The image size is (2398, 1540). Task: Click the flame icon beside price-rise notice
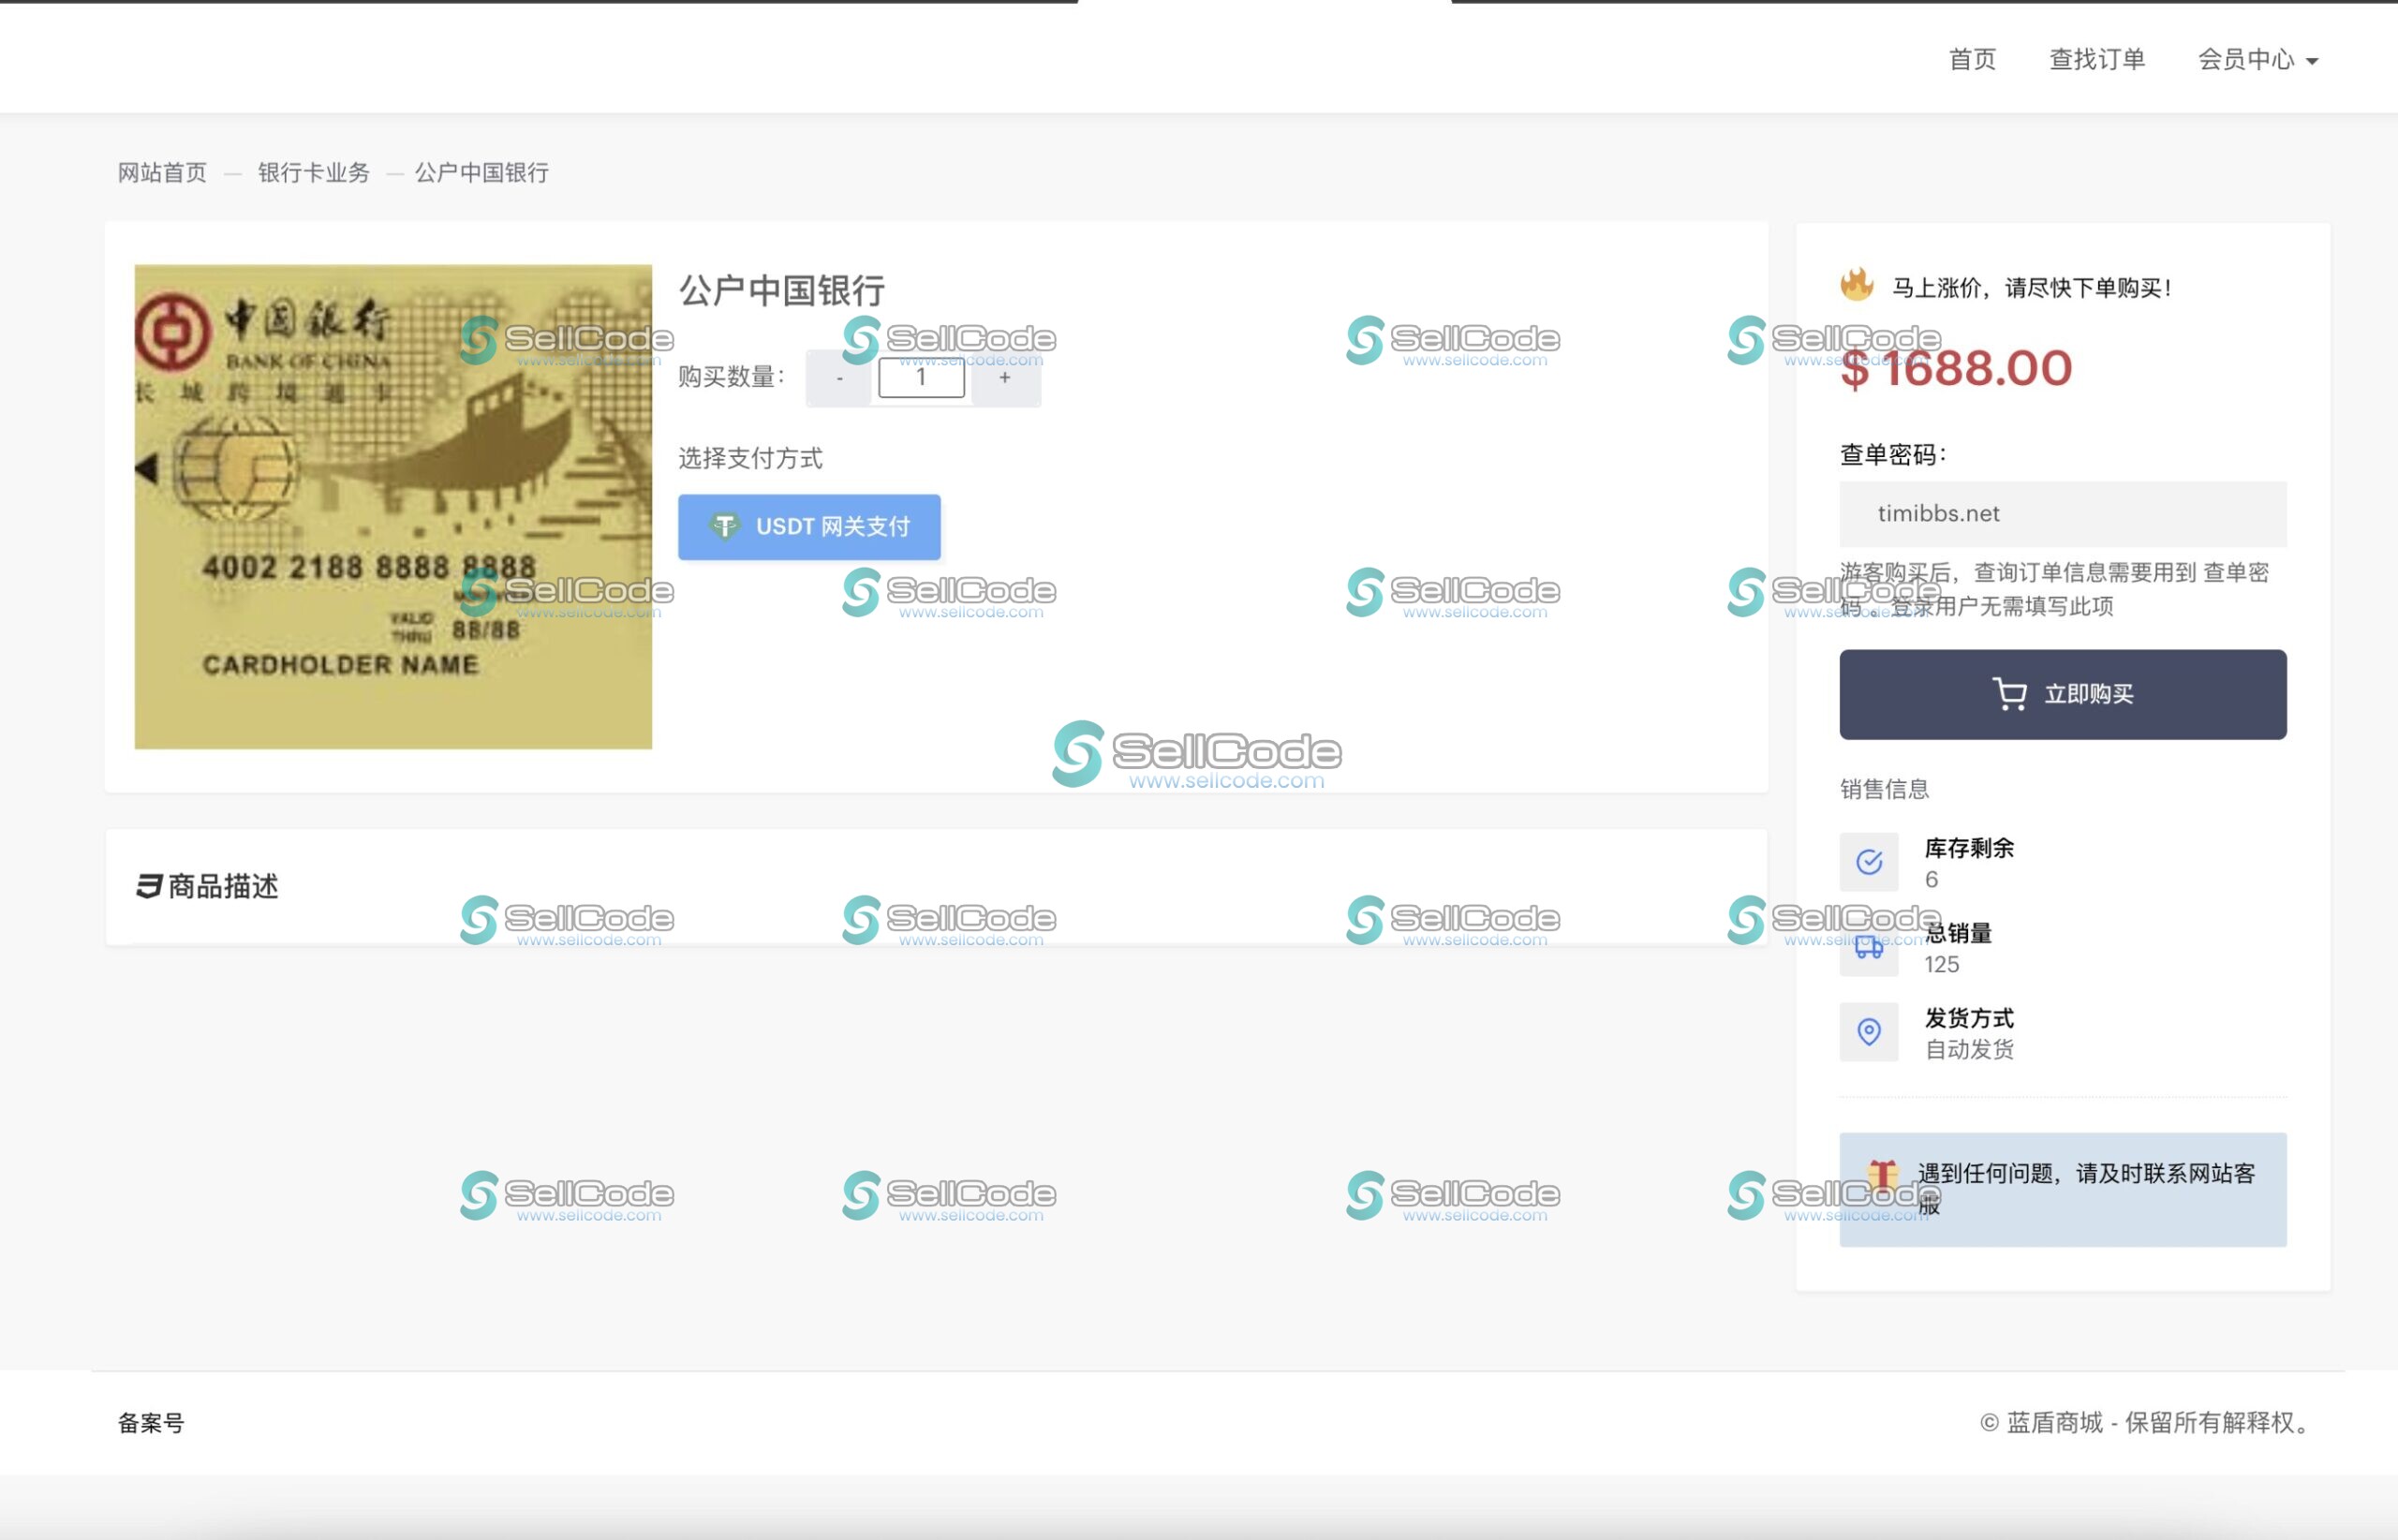1856,286
